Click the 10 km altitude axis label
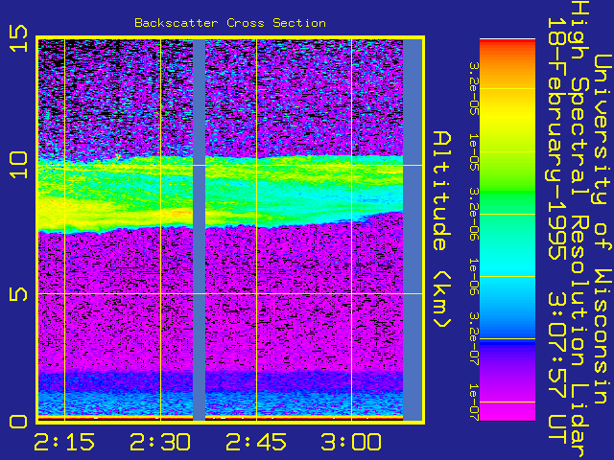 [19, 165]
